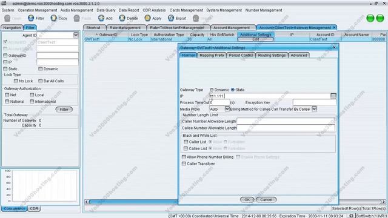The height and width of the screenshot is (218, 388).
Task: Click the Filter button in sidebar
Action: tap(64, 109)
